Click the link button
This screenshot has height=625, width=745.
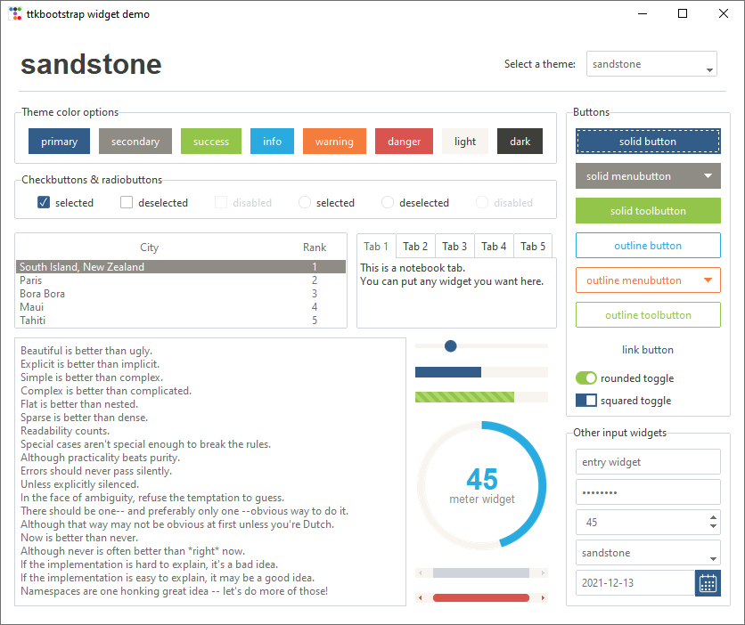[x=647, y=350]
